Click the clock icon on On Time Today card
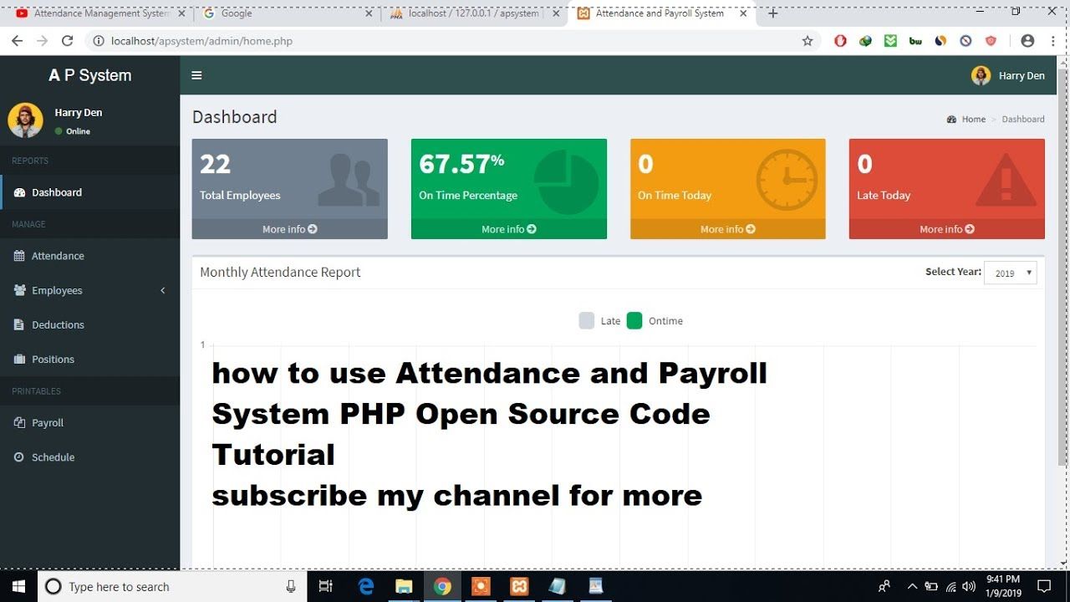The height and width of the screenshot is (602, 1070). point(787,180)
